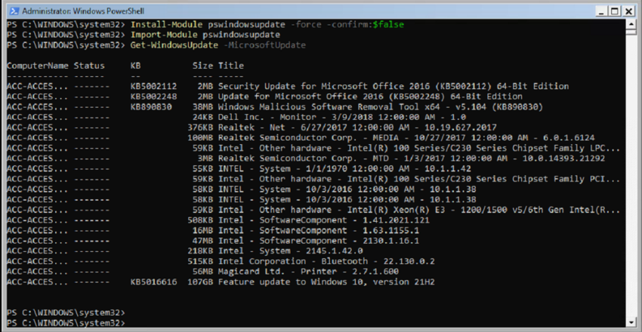Image resolution: width=642 pixels, height=332 pixels.
Task: Click the -MicrosoftUpdate parameter text
Action: coord(264,45)
